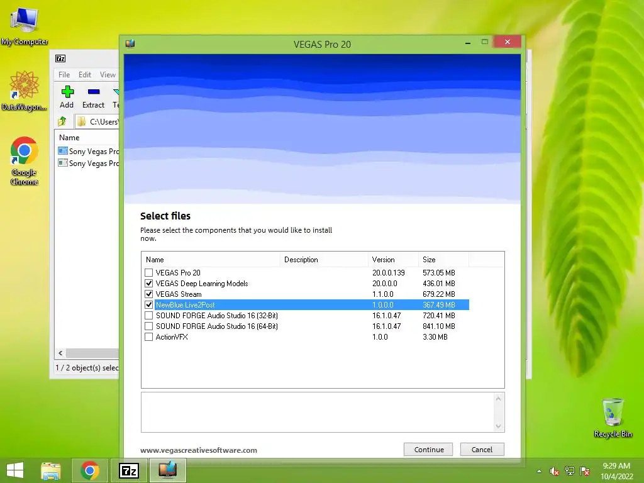Click network tray icon
Image resolution: width=644 pixels, height=483 pixels.
pyautogui.click(x=570, y=471)
